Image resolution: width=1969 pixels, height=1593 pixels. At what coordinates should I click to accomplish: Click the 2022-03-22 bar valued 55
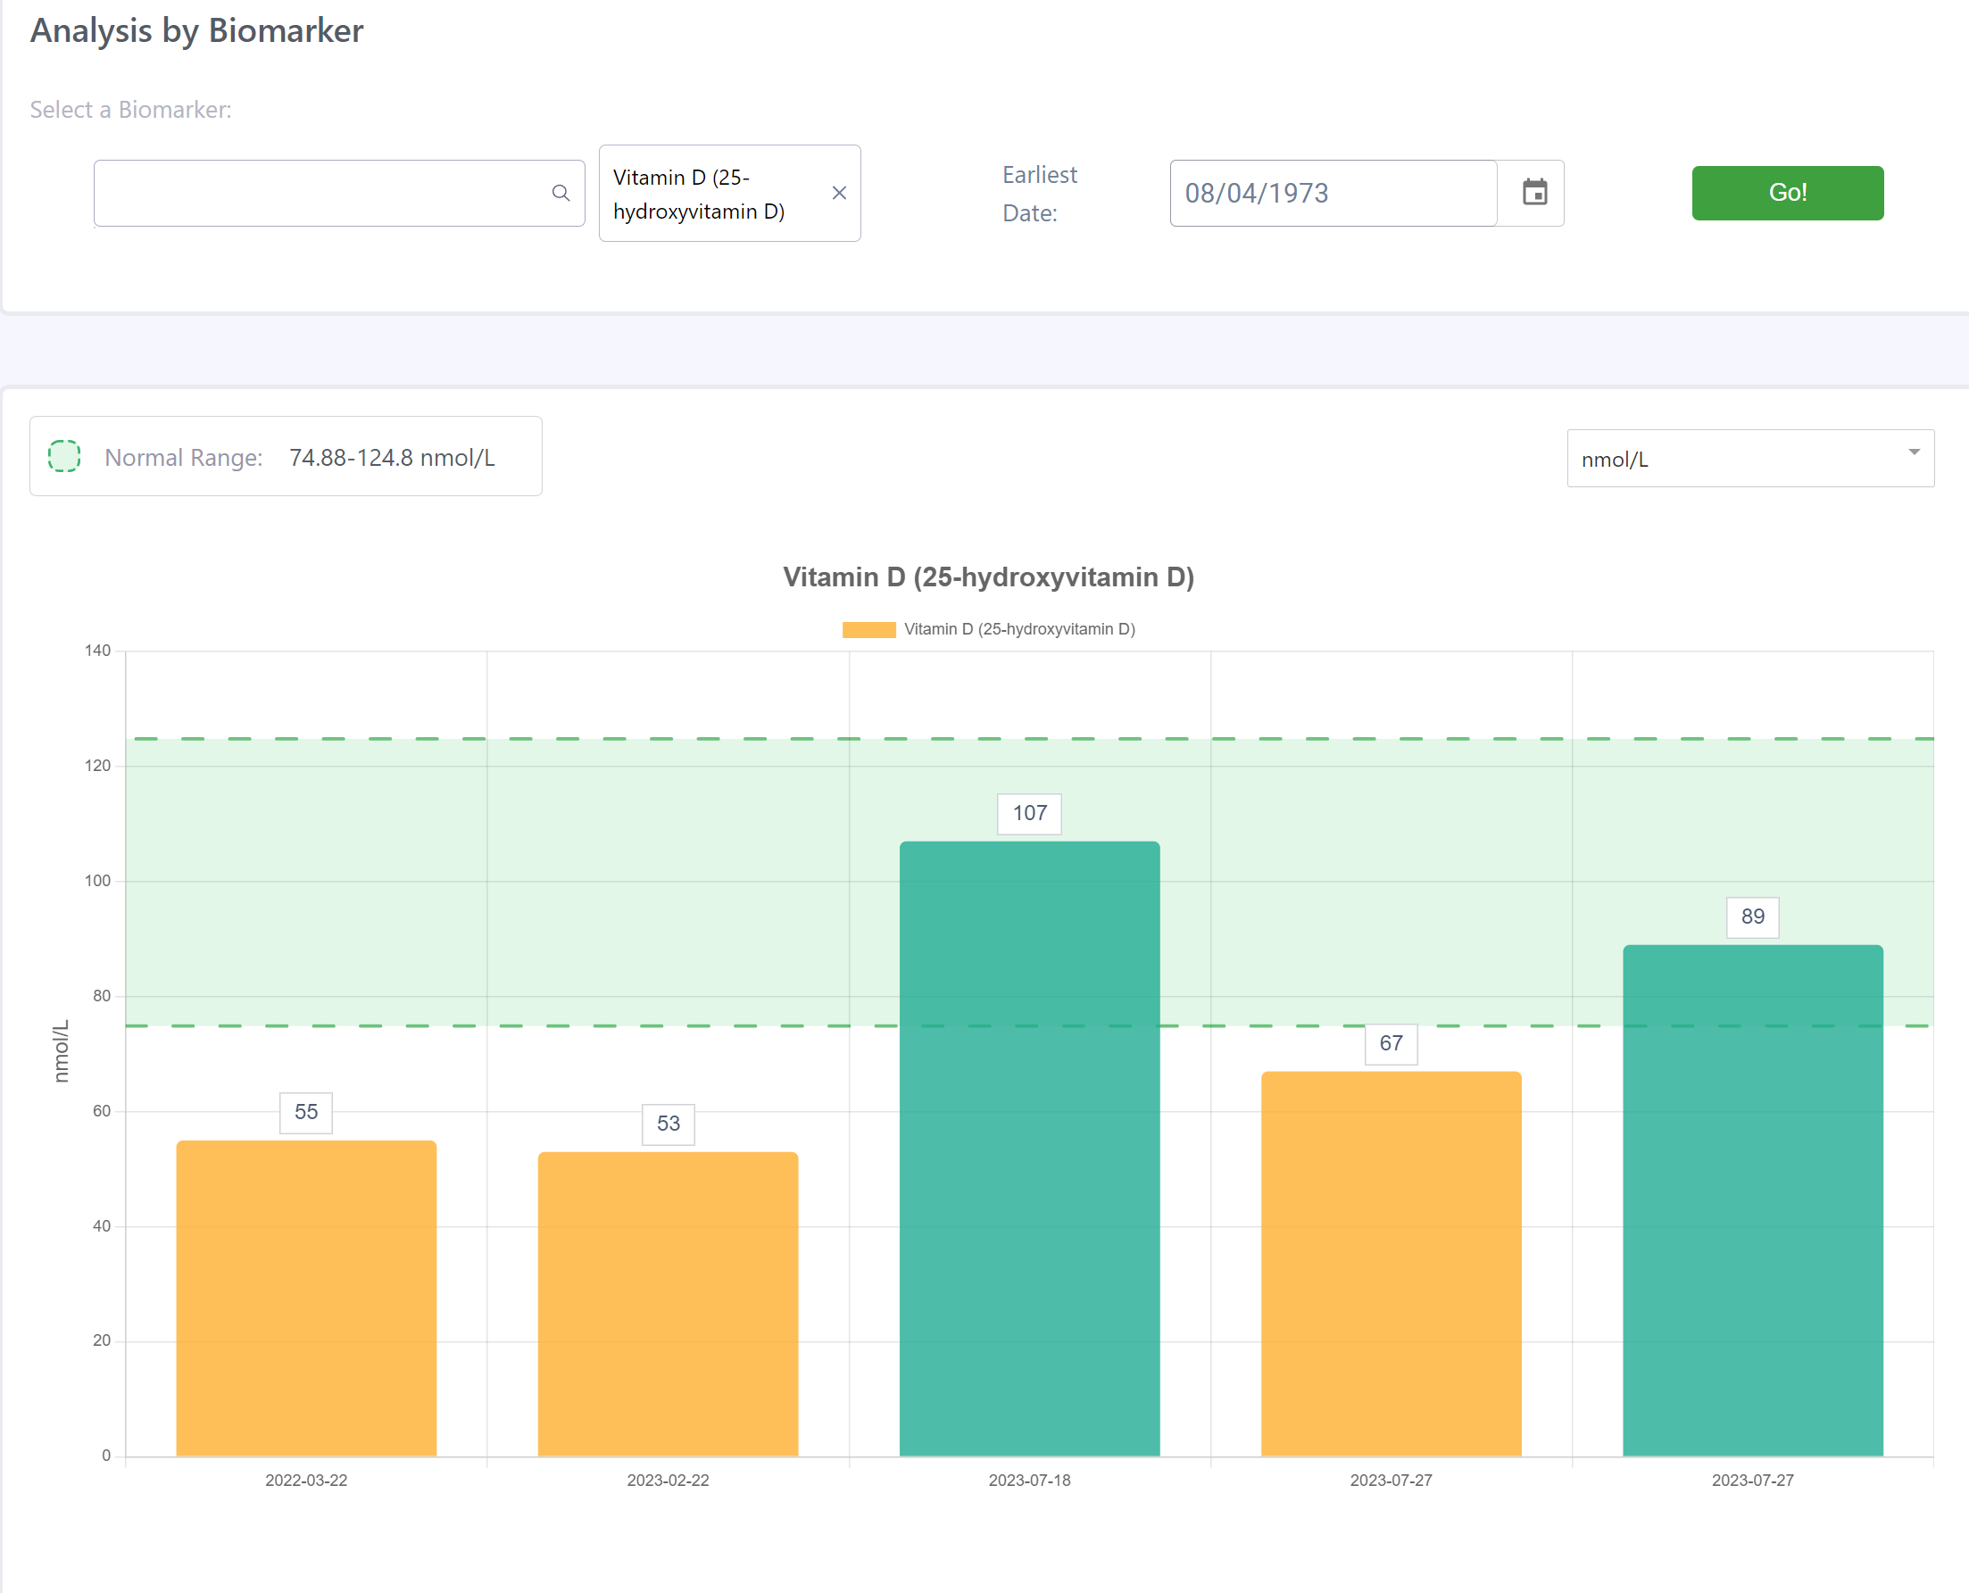[x=306, y=1298]
